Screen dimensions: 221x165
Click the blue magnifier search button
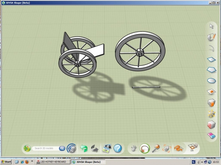[62, 148]
